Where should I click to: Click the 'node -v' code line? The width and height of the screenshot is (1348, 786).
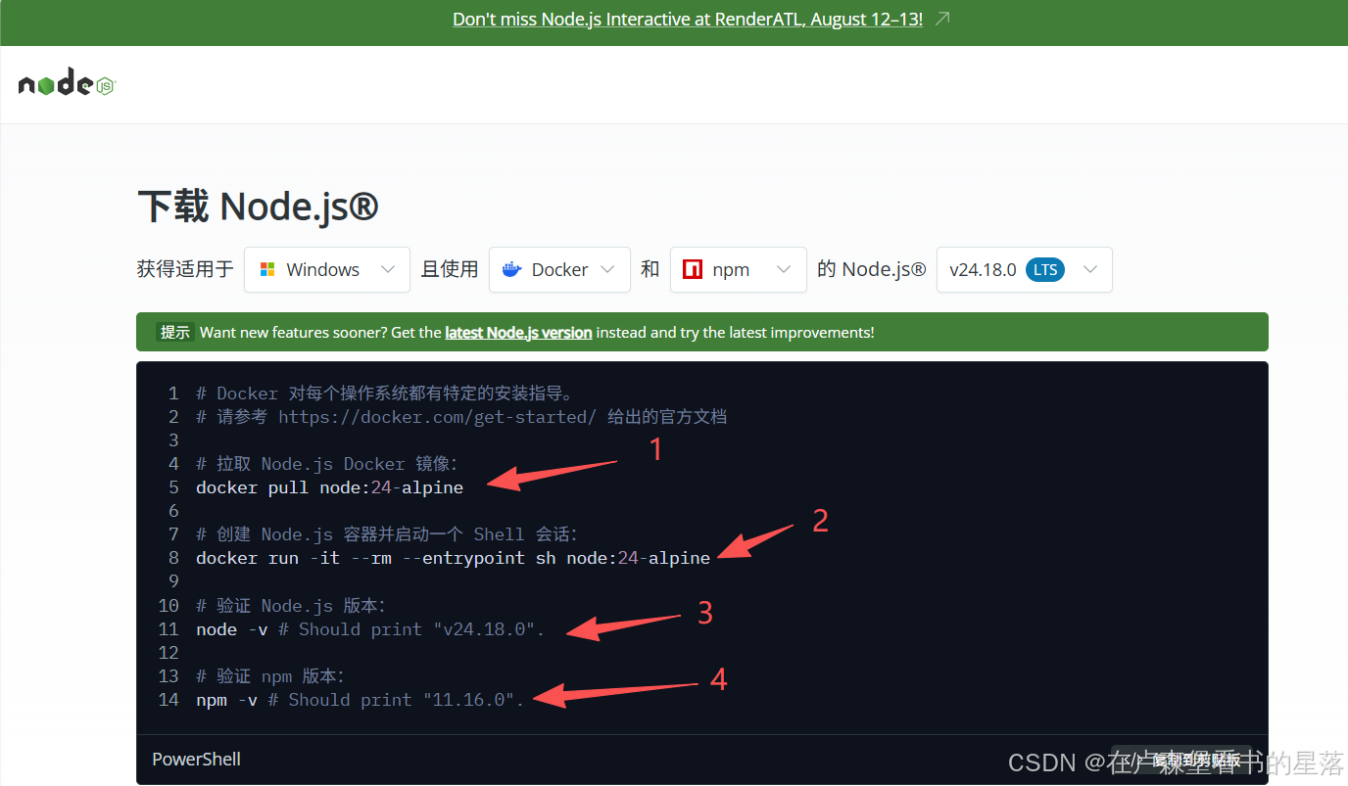[370, 629]
